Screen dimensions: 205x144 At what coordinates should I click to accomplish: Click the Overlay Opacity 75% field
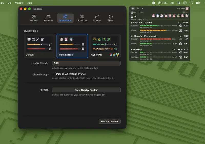tap(86, 63)
